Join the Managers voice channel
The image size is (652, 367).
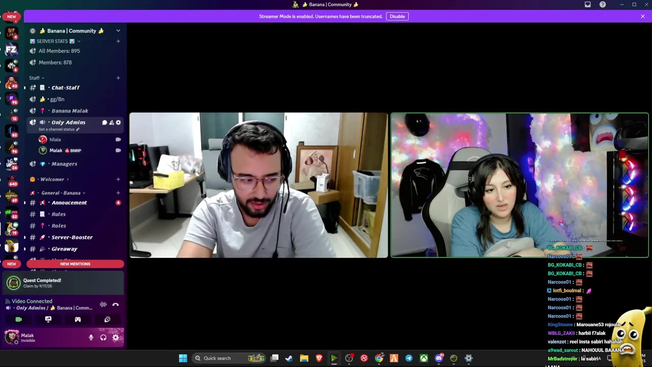(75, 164)
